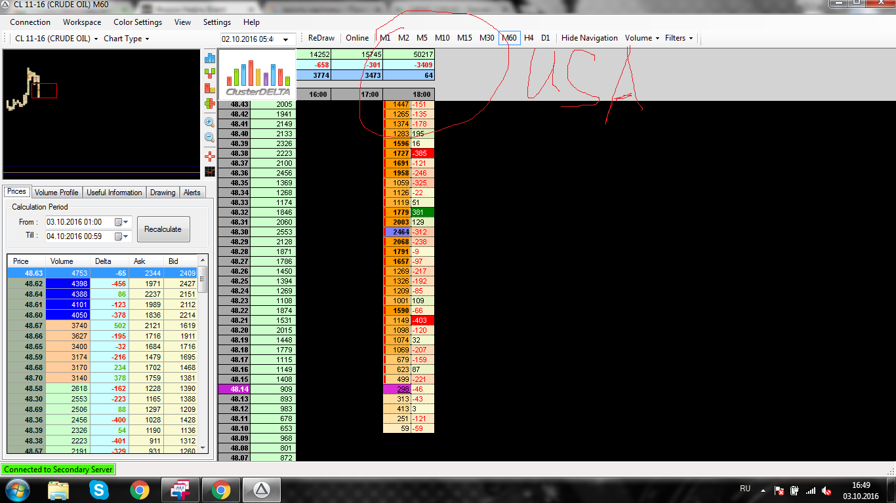Expand the Filters toolbar dropdown

pos(680,38)
